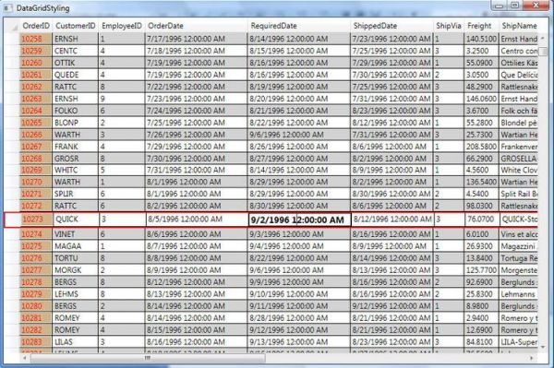Select CustomerID cell MORGK

point(76,270)
